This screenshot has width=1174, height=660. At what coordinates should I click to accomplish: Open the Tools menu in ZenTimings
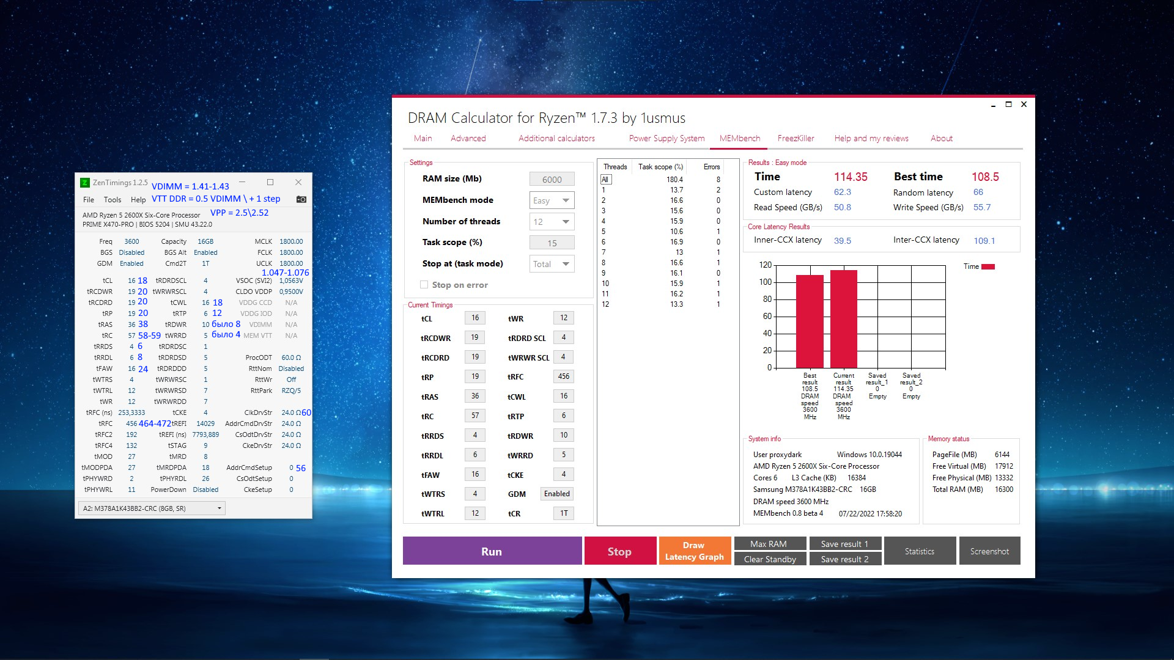[x=113, y=199]
